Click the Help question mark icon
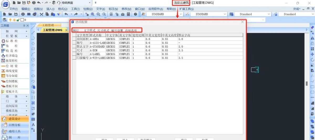 pyautogui.click(x=135, y=14)
